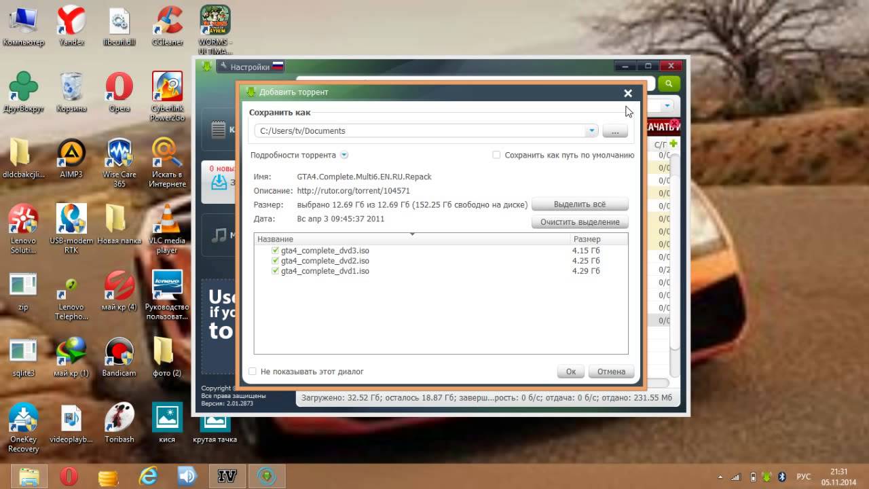The image size is (869, 489).
Task: Enable save as default path checkbox
Action: click(x=496, y=155)
